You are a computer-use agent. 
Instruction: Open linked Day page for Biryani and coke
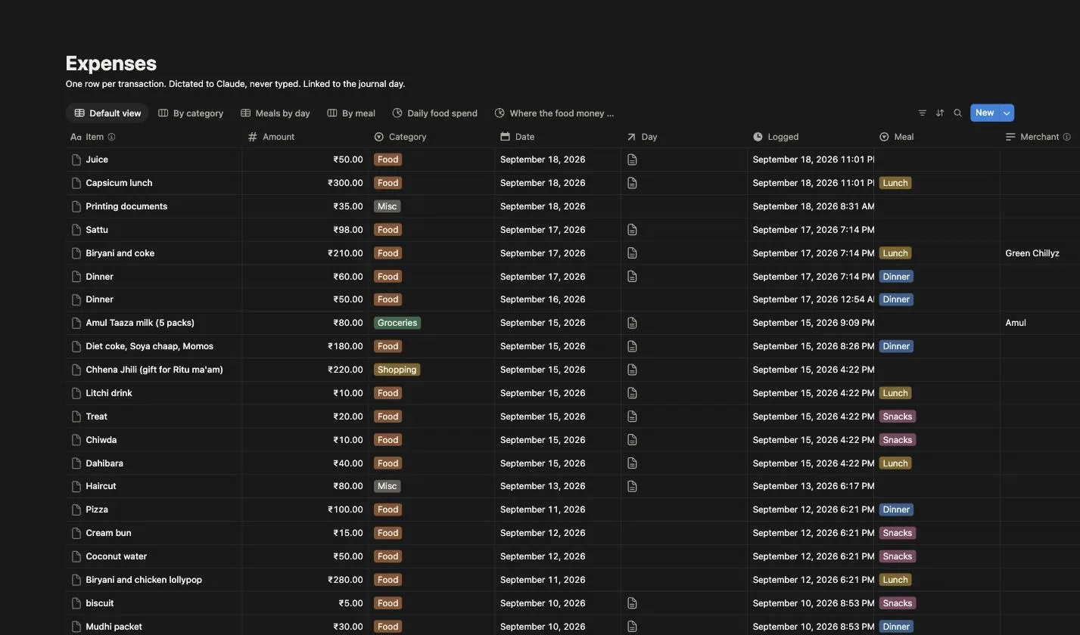pos(632,253)
